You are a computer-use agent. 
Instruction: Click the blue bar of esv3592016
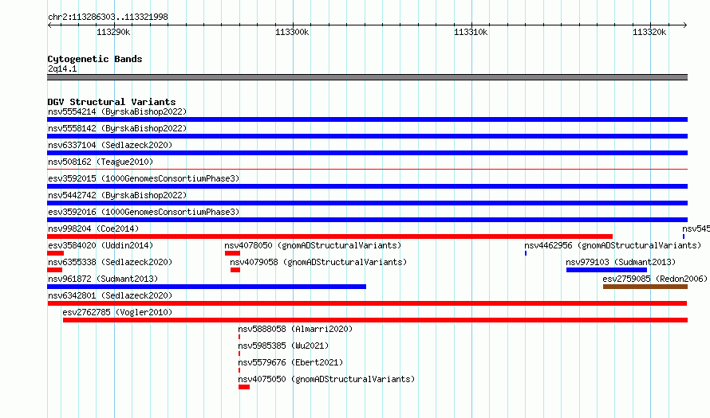[x=367, y=220]
